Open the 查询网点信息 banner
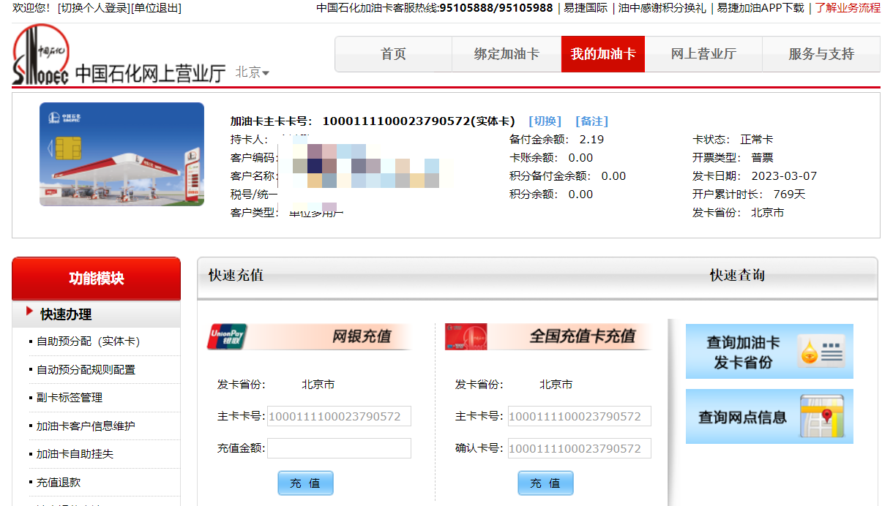 [769, 417]
